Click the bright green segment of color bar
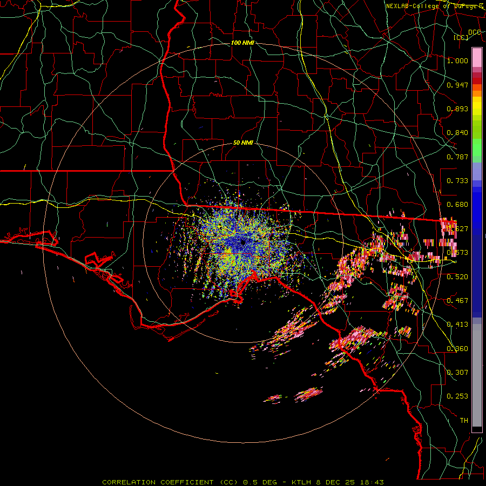This screenshot has width=486, height=486. (477, 147)
